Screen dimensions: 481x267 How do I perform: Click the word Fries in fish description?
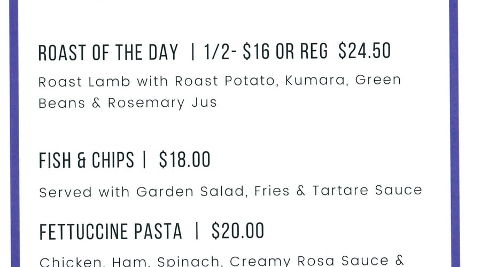pyautogui.click(x=272, y=191)
